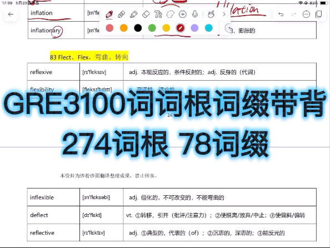Image resolution: width=330 pixels, height=248 pixels.
Task: Expand more tools with right chevron
Action: coord(224,14)
